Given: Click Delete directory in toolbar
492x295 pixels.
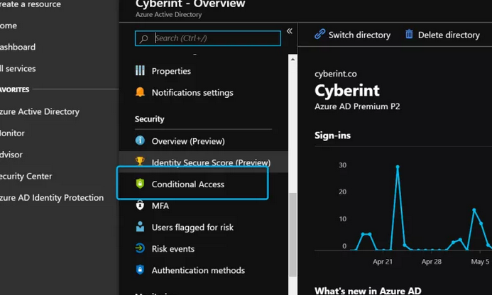Looking at the screenshot, I should pyautogui.click(x=442, y=35).
